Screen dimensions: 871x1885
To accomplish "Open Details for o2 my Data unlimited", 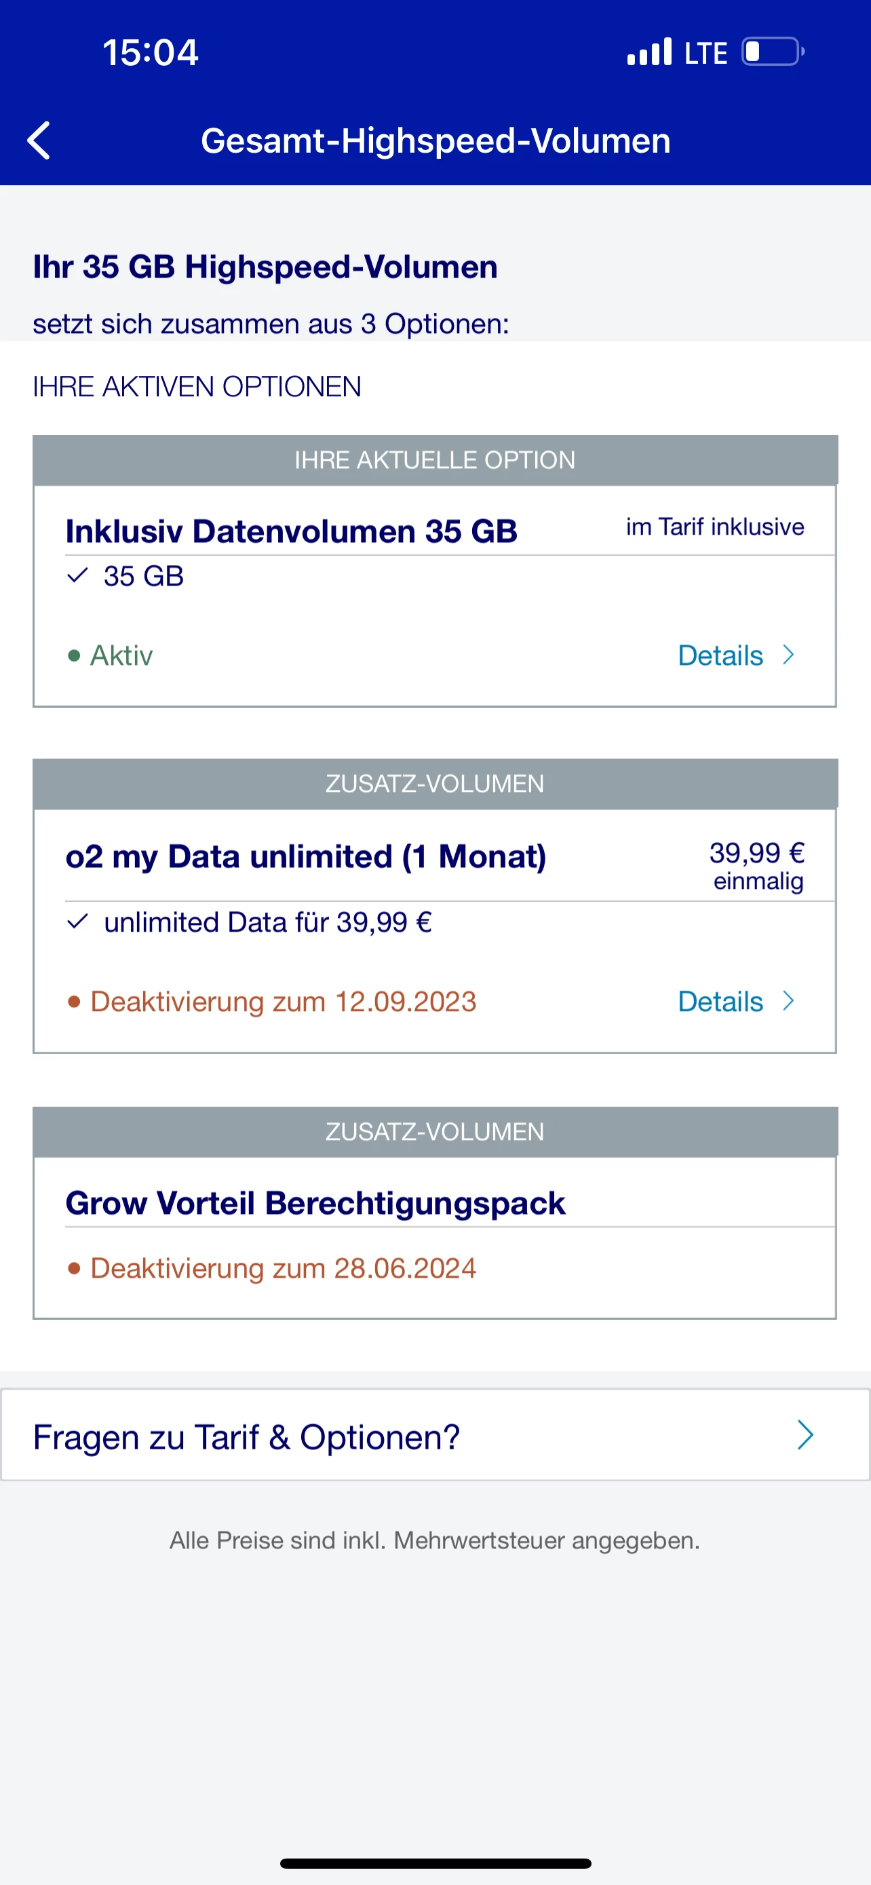I will [720, 1002].
